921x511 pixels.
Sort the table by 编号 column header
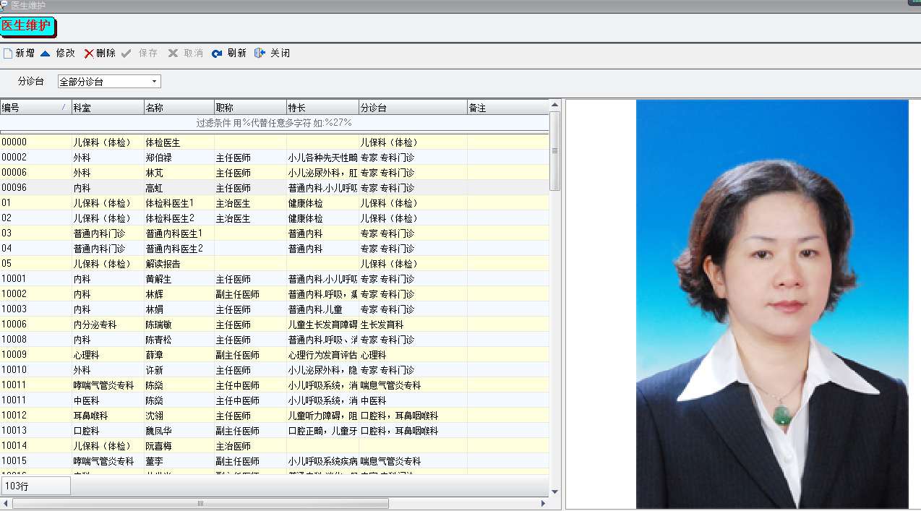pyautogui.click(x=33, y=108)
